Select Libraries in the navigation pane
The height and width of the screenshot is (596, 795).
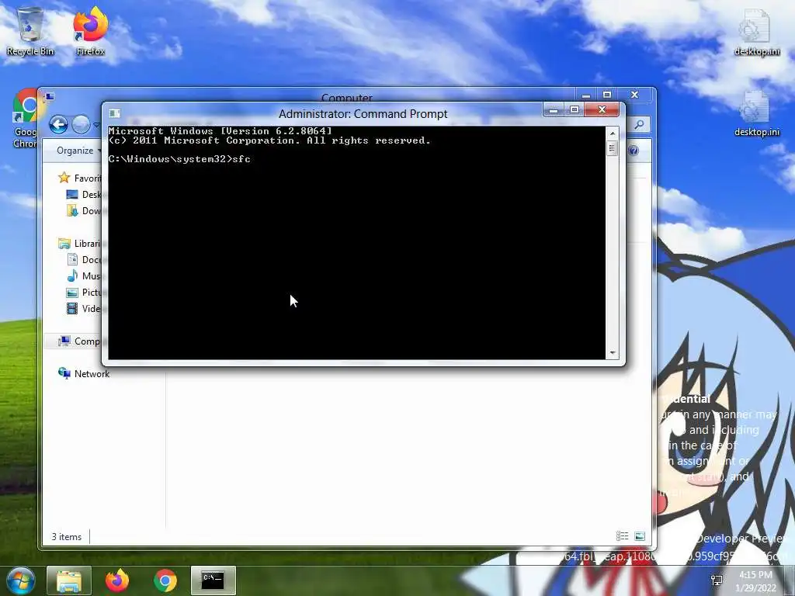click(x=80, y=244)
